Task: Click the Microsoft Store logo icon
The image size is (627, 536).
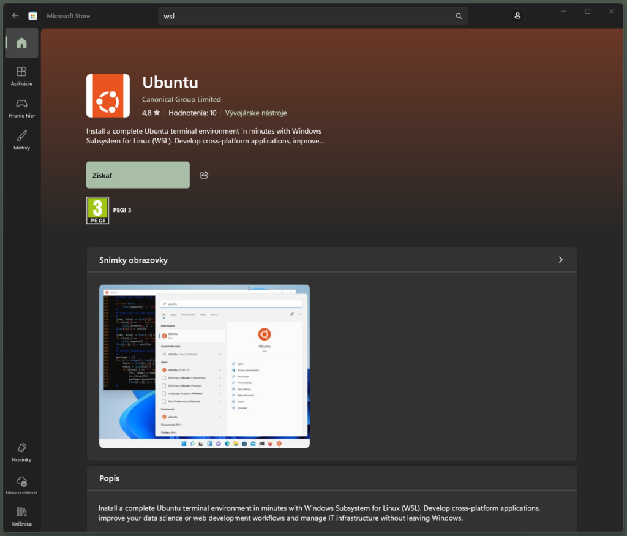Action: coord(33,15)
